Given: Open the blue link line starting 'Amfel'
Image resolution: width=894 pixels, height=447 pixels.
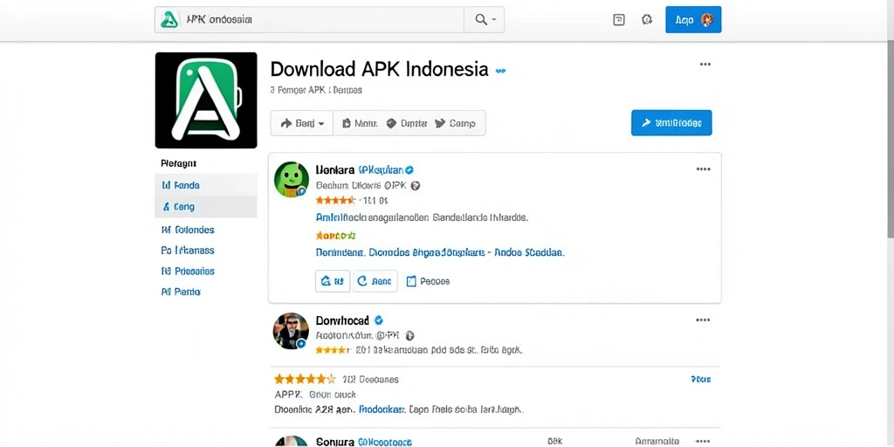Looking at the screenshot, I should pyautogui.click(x=422, y=217).
